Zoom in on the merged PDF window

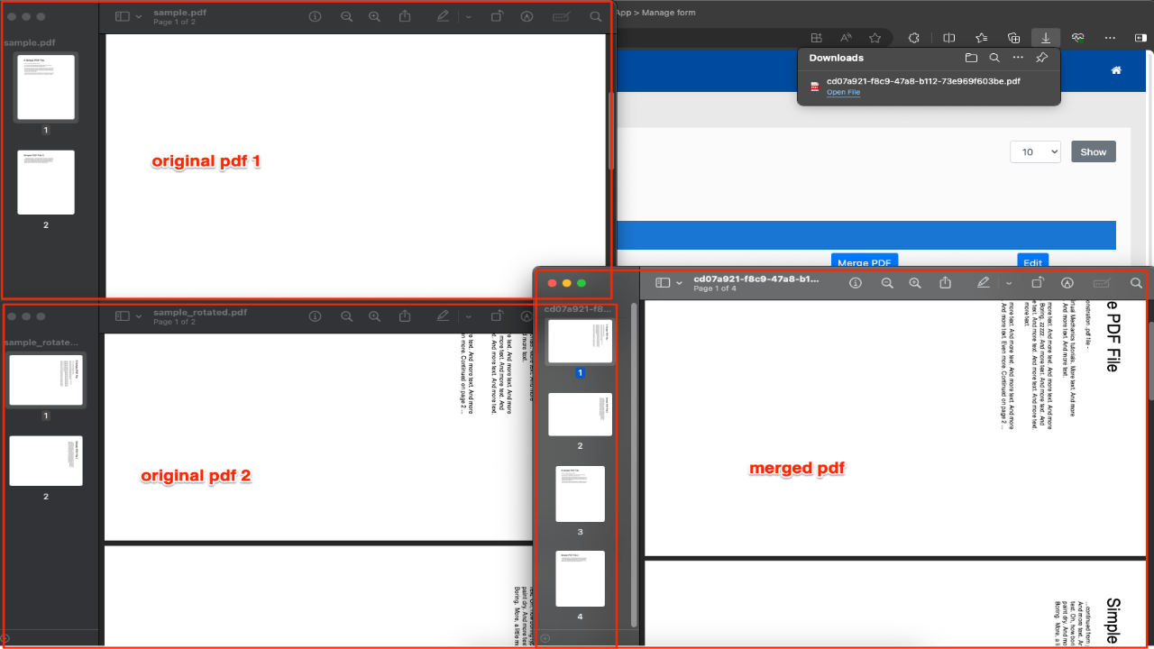(x=915, y=283)
